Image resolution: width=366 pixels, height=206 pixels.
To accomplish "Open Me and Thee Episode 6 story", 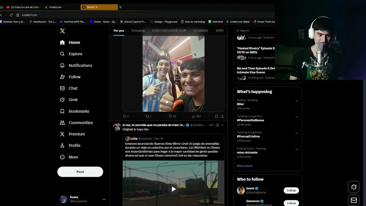I will coord(256,70).
